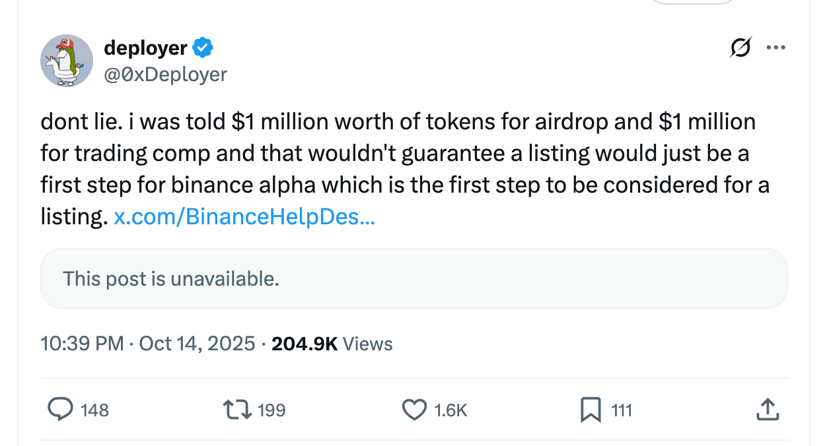831x446 pixels.
Task: Click the 111 bookmarks count
Action: 620,410
